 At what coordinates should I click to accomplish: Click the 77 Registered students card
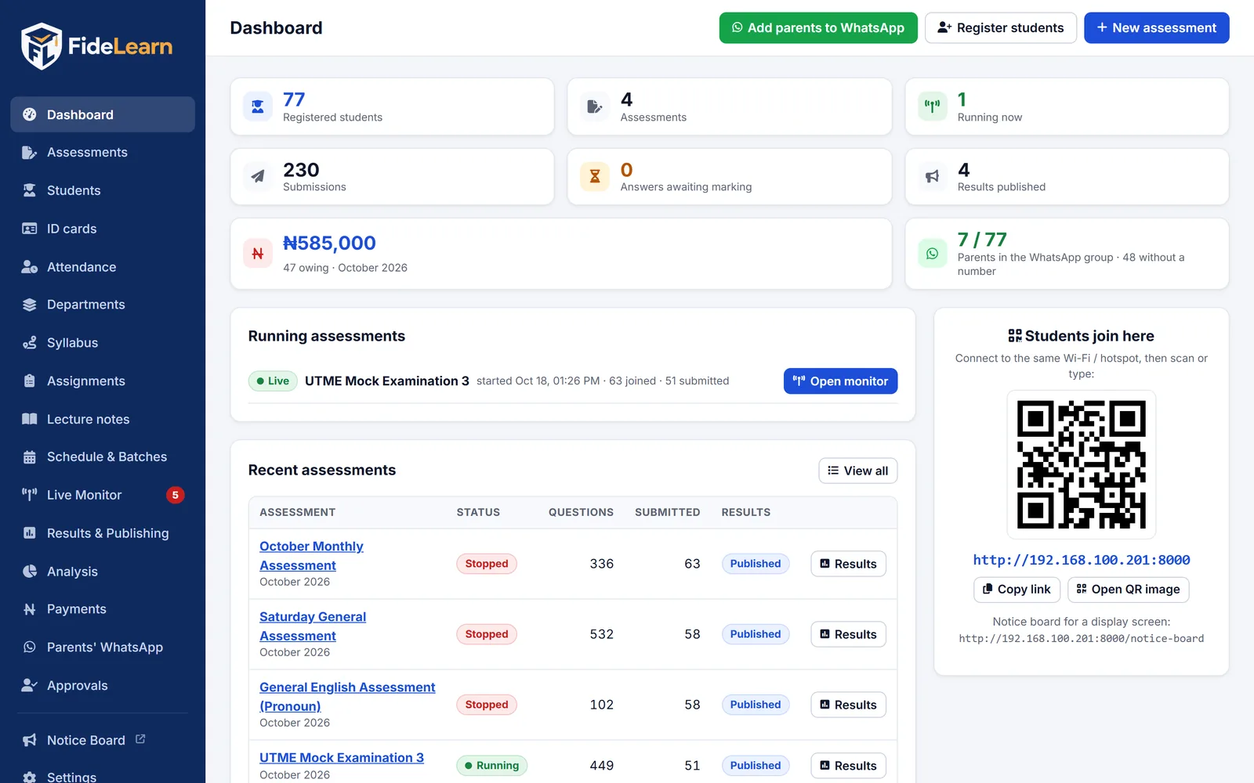click(x=392, y=106)
